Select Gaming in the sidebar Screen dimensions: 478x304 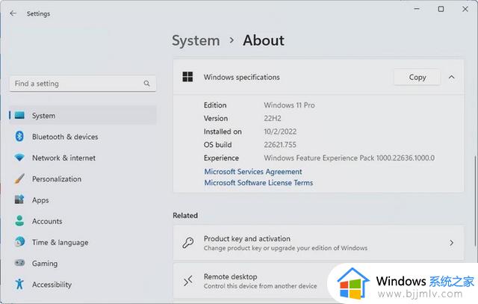pyautogui.click(x=83, y=263)
